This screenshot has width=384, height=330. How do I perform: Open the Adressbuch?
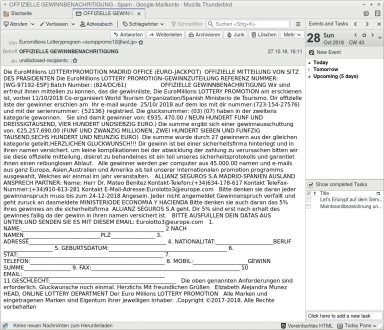coord(96,24)
